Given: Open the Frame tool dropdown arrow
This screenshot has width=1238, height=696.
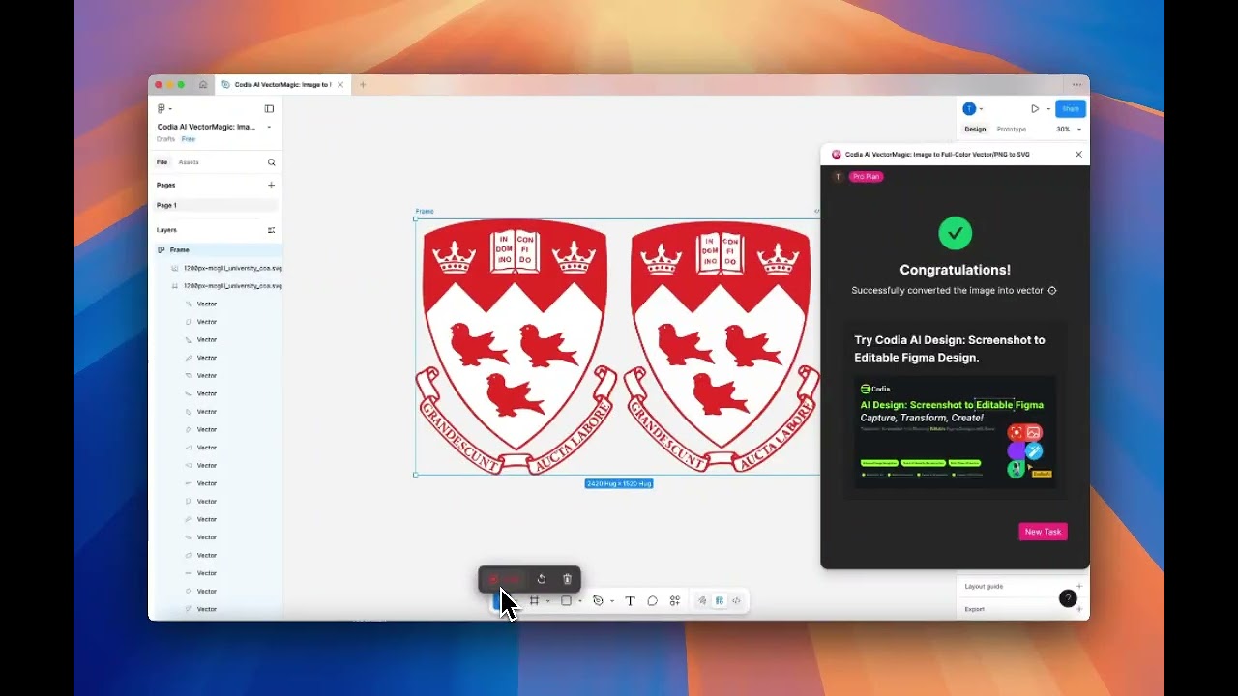Looking at the screenshot, I should (547, 601).
